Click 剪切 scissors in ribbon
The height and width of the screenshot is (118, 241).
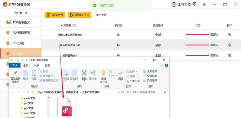(x=44, y=71)
